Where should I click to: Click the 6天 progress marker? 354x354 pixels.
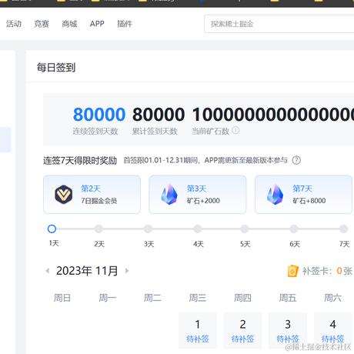pyautogui.click(x=294, y=229)
